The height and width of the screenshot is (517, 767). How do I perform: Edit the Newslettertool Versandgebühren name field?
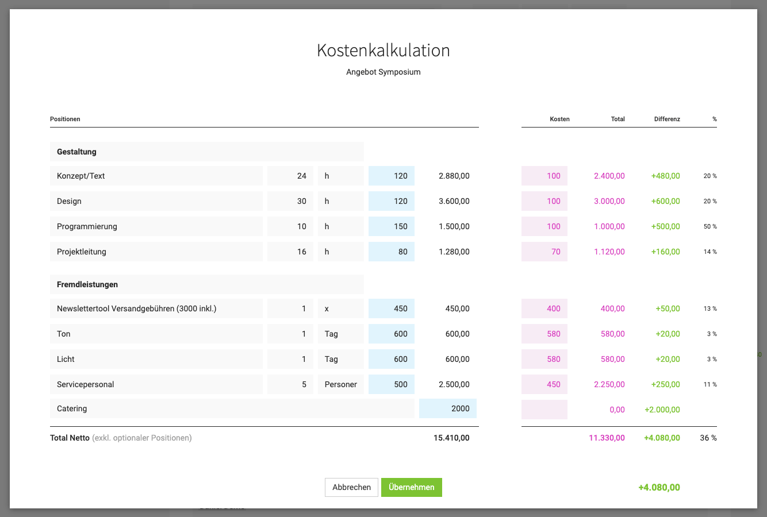[156, 308]
